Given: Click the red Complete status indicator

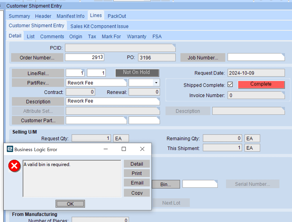Looking at the screenshot, I should (261, 85).
